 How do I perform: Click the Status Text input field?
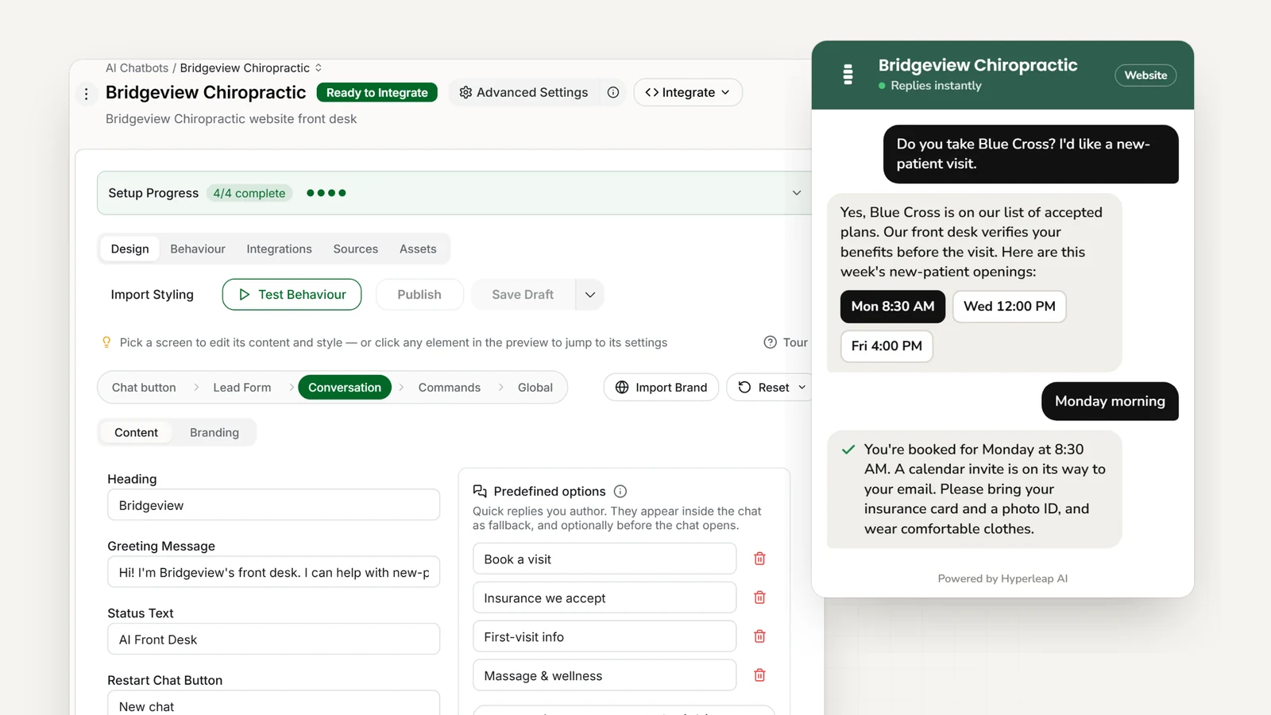click(x=274, y=640)
